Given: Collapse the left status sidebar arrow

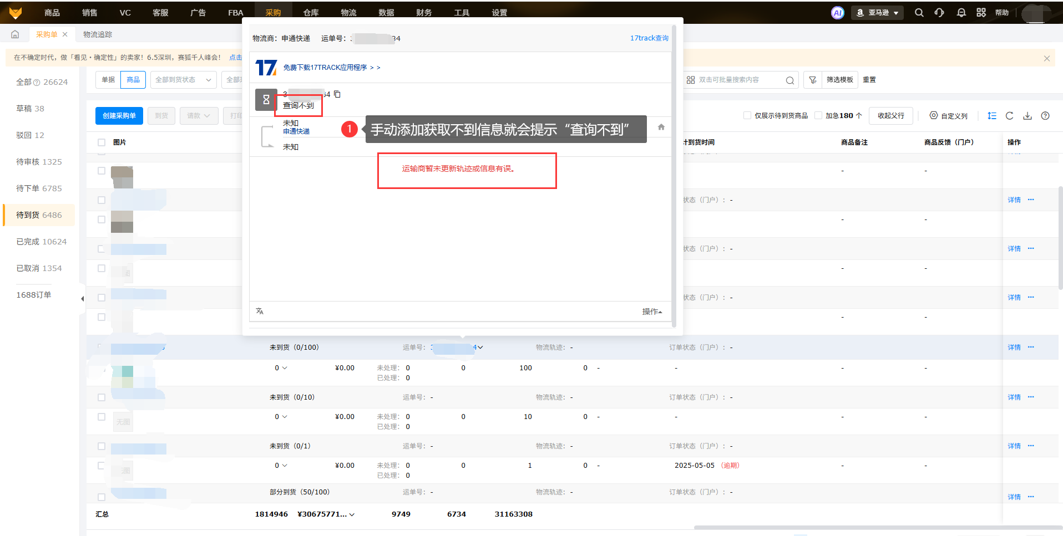Looking at the screenshot, I should tap(82, 299).
